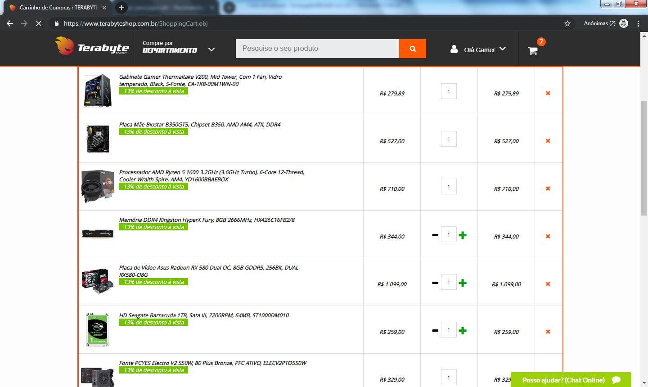Remove the Memória Kingston HyperX Fury item
Screen dimensions: 648x387
(x=548, y=236)
